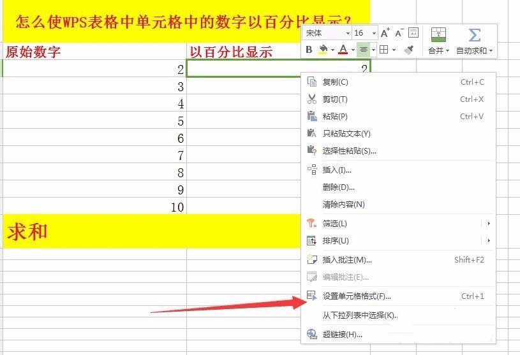This screenshot has height=355, width=520.
Task: Click the Bold B button
Action: coord(309,50)
